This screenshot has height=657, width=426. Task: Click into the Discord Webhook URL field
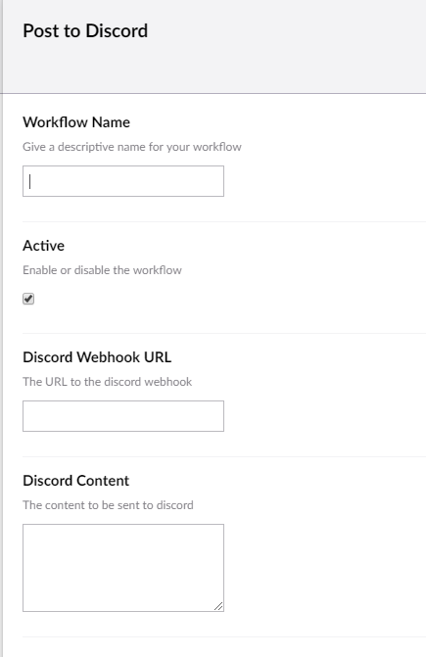click(123, 416)
